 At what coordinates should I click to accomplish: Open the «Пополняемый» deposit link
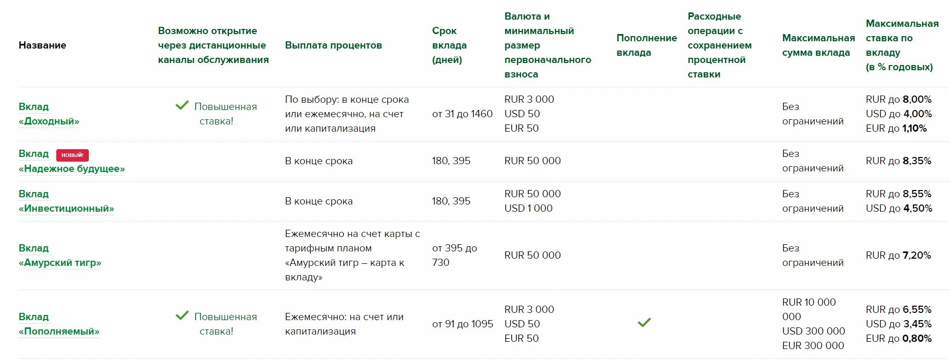click(x=59, y=331)
